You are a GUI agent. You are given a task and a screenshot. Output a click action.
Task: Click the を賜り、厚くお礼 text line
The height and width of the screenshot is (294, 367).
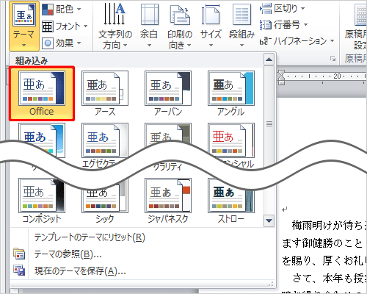pos(324,261)
